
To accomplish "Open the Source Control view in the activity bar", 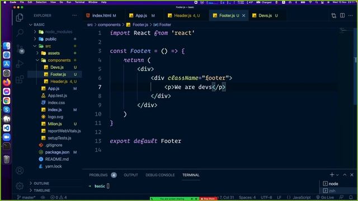I will pos(20,49).
